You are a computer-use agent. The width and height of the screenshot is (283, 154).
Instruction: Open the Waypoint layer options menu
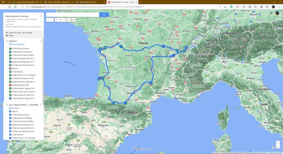pos(41,41)
